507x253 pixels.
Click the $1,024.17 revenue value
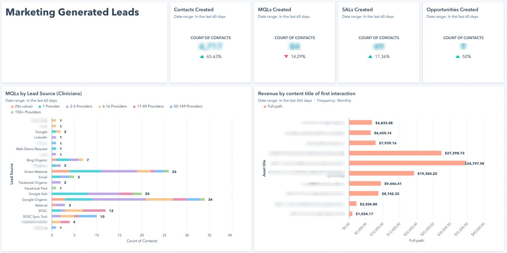[x=365, y=214]
